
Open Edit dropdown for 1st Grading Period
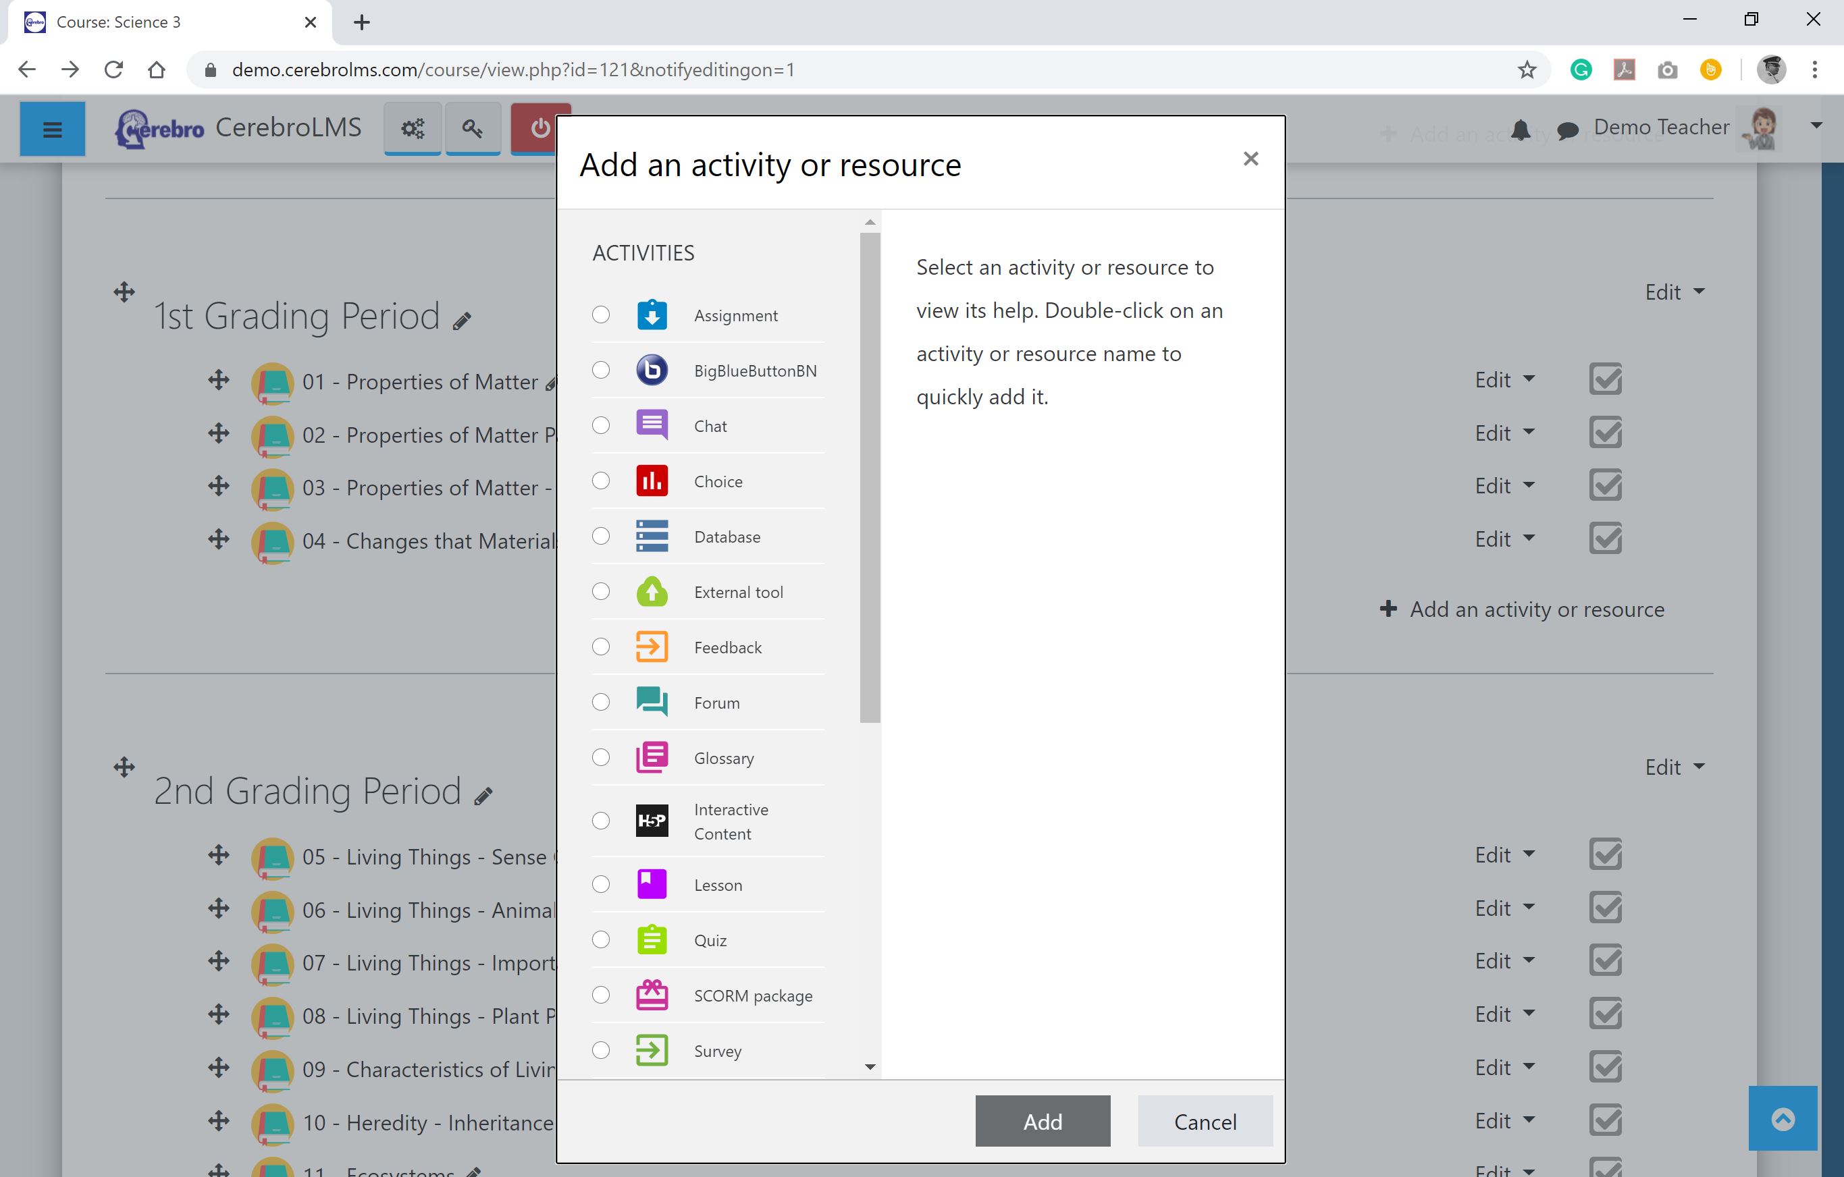point(1674,292)
